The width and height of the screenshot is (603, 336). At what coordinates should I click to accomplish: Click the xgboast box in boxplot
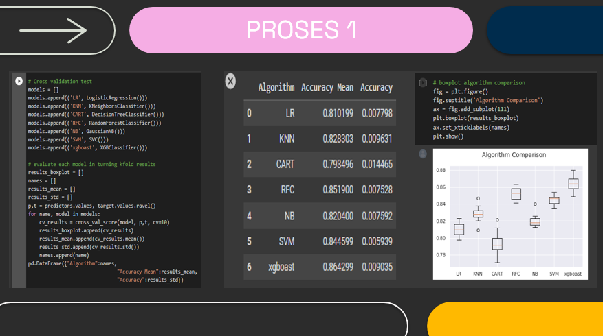click(x=573, y=183)
